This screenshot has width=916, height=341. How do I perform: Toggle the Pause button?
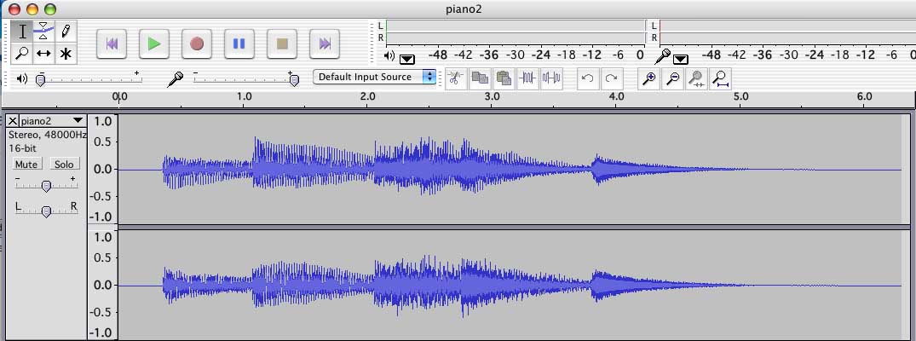click(x=239, y=43)
